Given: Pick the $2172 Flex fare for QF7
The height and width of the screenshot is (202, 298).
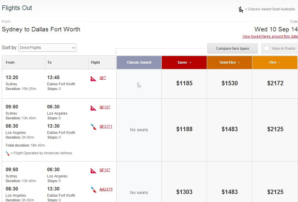Looking at the screenshot, I should coord(275,84).
